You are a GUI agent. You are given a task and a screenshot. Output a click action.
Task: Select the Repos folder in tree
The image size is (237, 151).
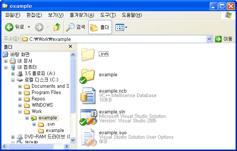(38, 99)
